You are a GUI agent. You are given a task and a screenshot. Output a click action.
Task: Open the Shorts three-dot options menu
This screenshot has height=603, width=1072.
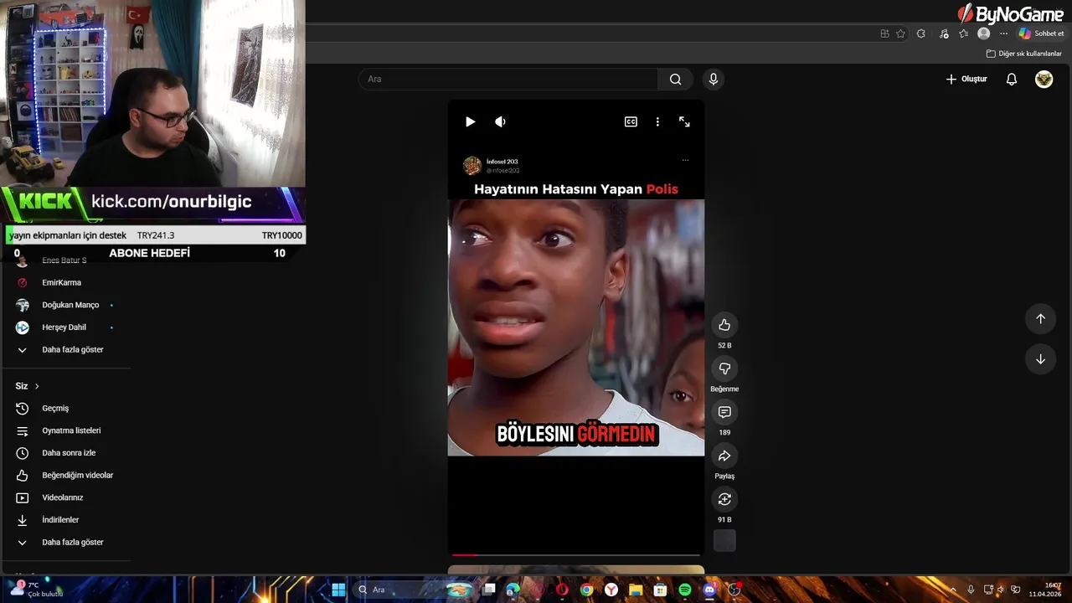[x=657, y=121]
